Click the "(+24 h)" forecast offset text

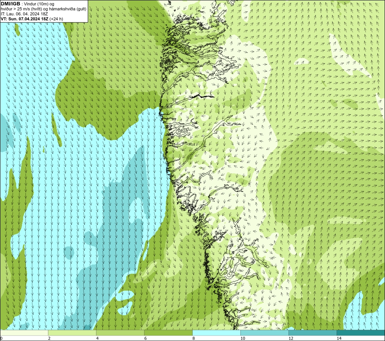tap(56, 19)
